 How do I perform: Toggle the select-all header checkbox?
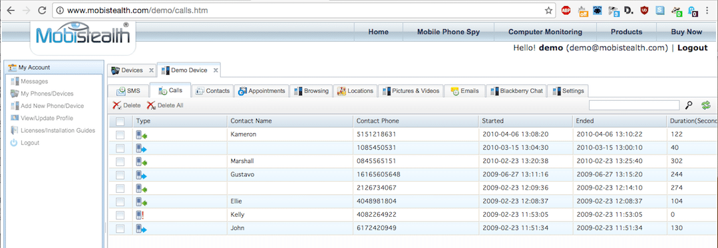point(120,121)
